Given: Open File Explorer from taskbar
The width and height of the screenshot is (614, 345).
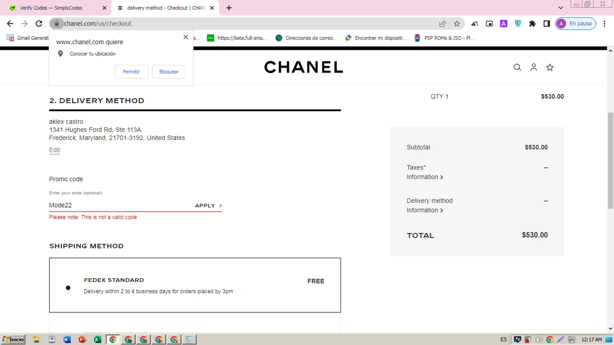Looking at the screenshot, I should tap(36, 339).
